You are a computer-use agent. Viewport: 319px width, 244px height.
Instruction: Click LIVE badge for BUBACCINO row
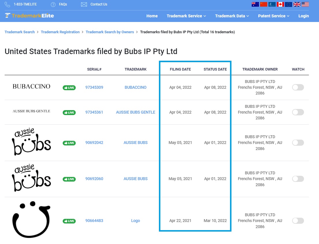click(69, 88)
